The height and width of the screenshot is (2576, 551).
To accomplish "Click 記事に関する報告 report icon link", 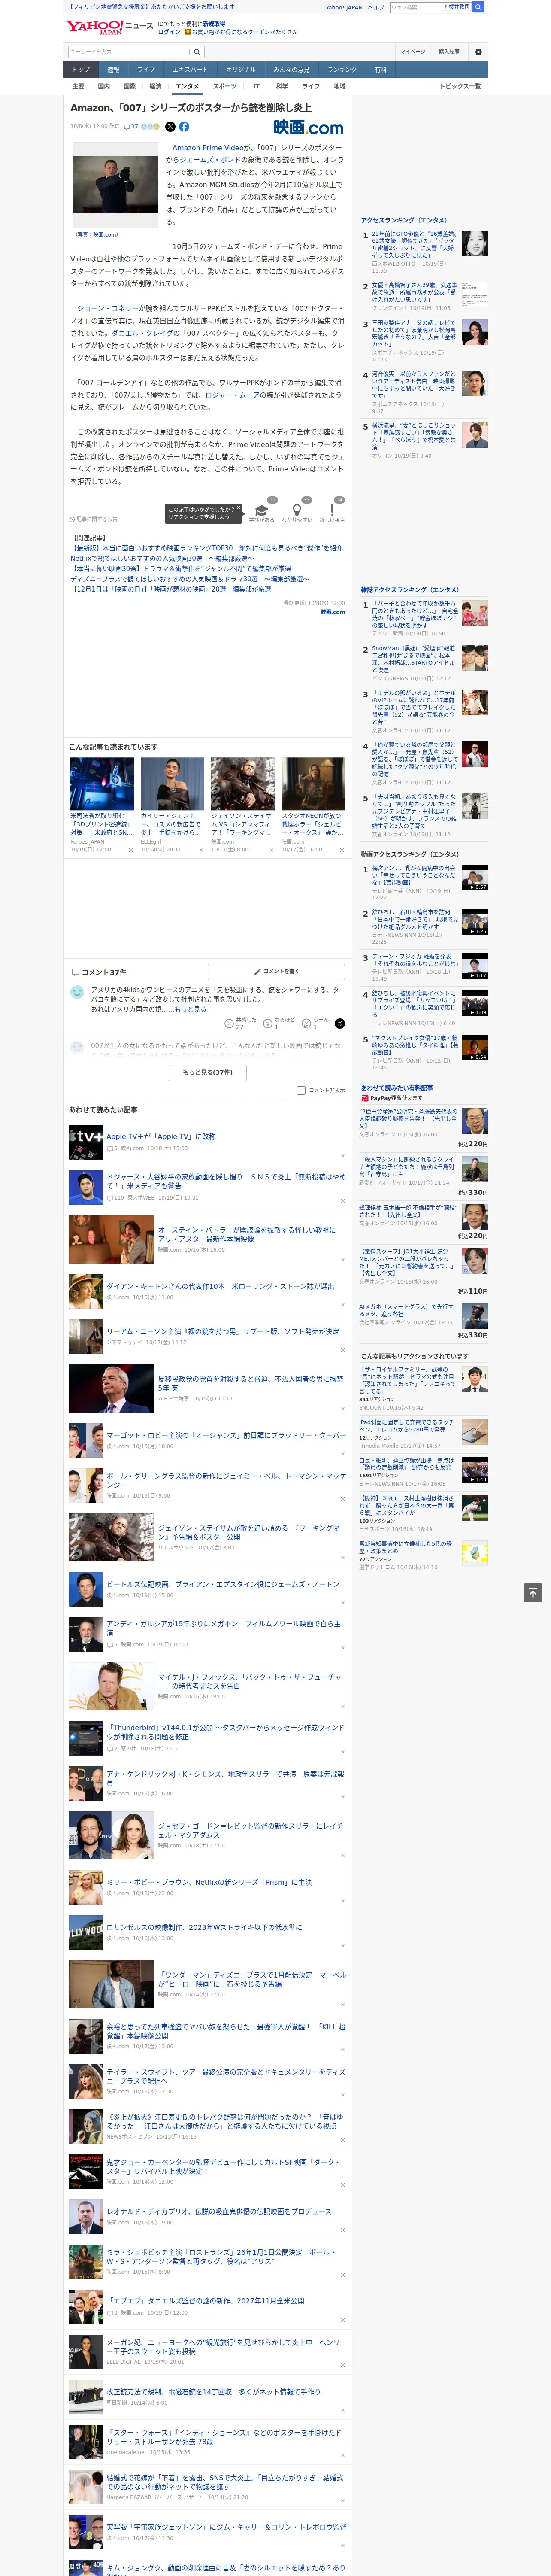I will coord(94,519).
